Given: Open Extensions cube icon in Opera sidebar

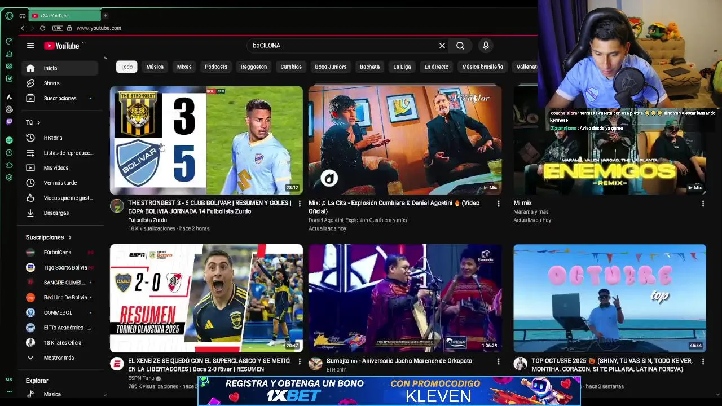Looking at the screenshot, I should click(9, 165).
